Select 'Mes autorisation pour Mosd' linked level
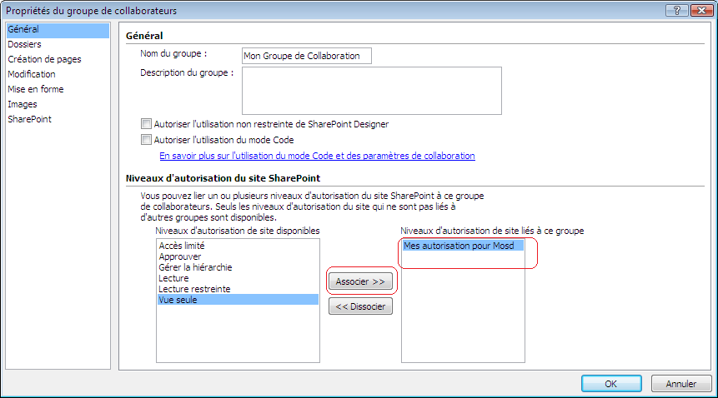 458,246
